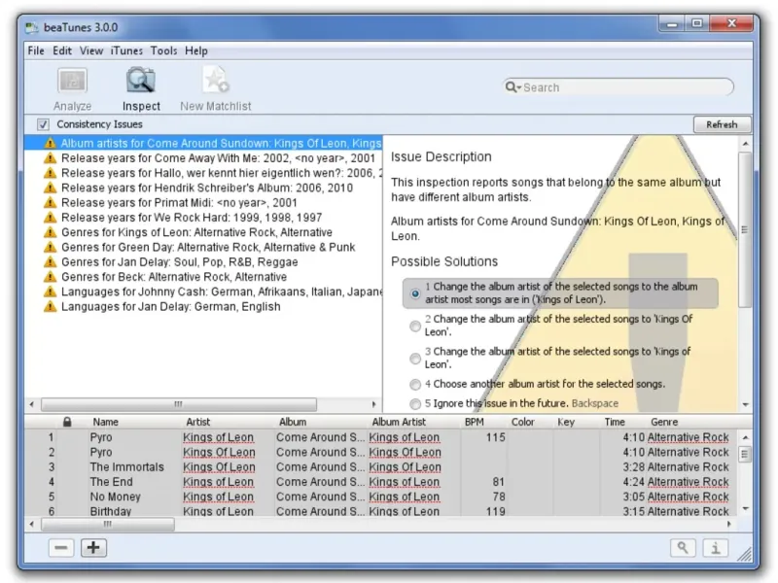Screen dimensions: 778x583
Task: Click the search magnifier icon in search field
Action: 513,87
